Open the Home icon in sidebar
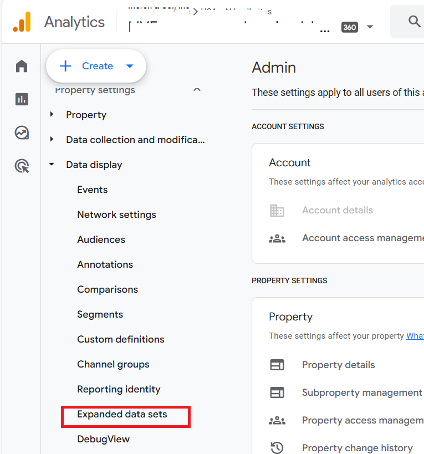This screenshot has width=424, height=454. click(x=22, y=67)
